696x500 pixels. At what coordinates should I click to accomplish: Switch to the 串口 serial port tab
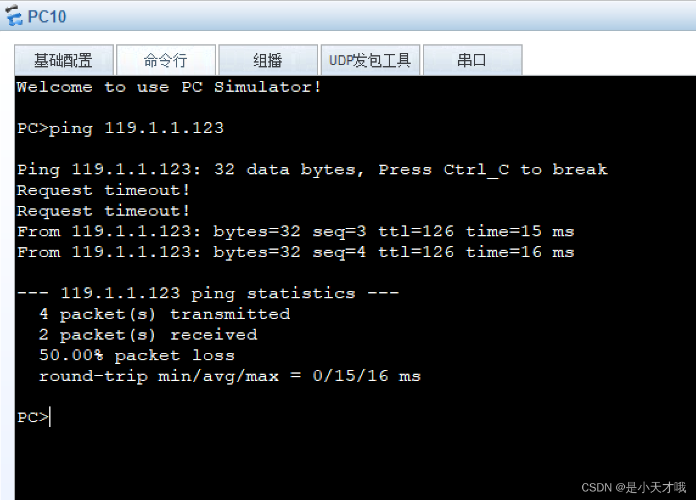473,60
